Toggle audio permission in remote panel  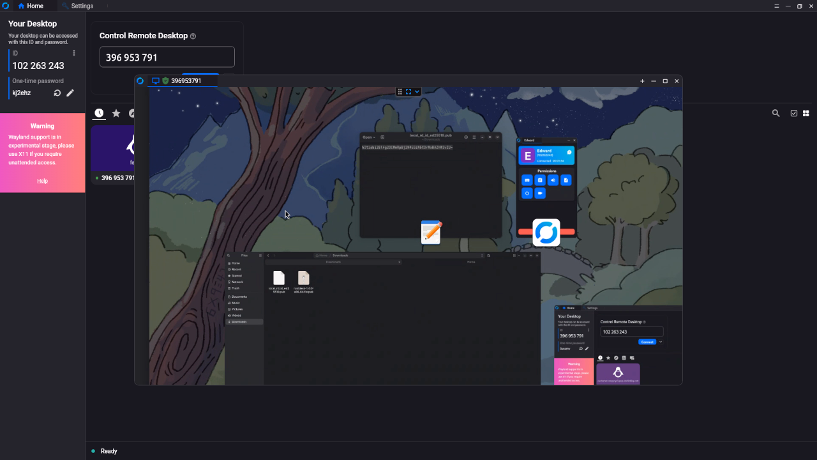[x=553, y=180]
